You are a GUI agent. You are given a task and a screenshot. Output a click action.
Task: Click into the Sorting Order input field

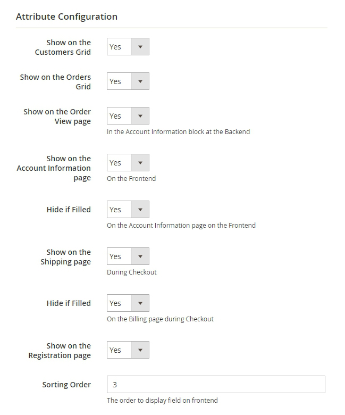coord(216,385)
